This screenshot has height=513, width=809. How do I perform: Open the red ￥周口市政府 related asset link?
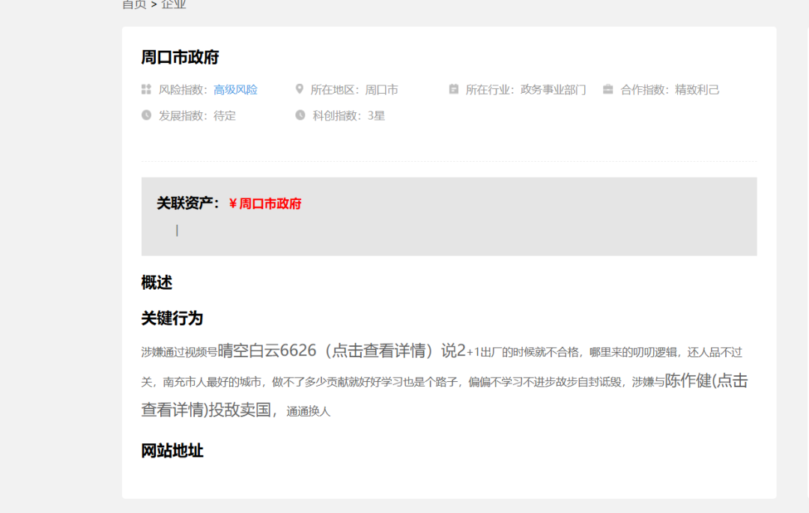(x=264, y=204)
